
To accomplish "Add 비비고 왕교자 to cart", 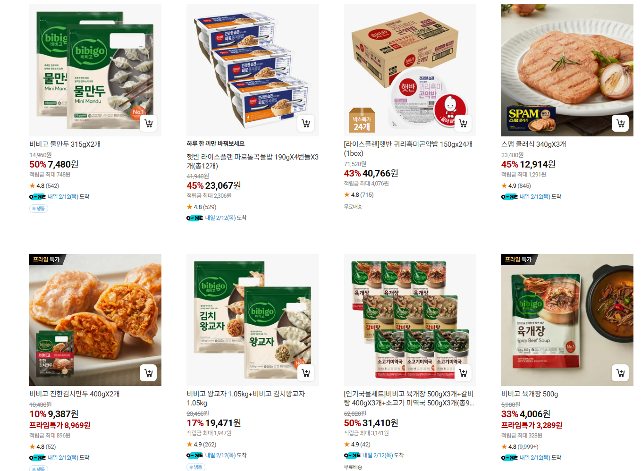I will pos(306,373).
